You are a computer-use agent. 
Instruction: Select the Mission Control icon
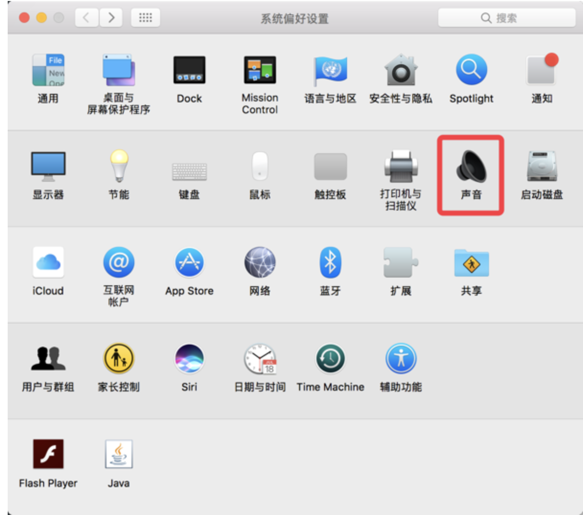tap(259, 70)
